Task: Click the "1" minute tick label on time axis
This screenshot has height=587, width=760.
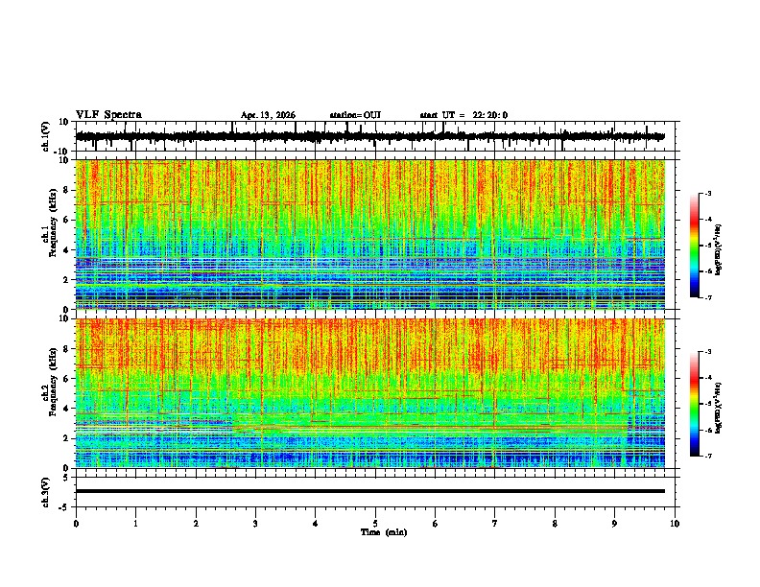Action: (x=135, y=524)
